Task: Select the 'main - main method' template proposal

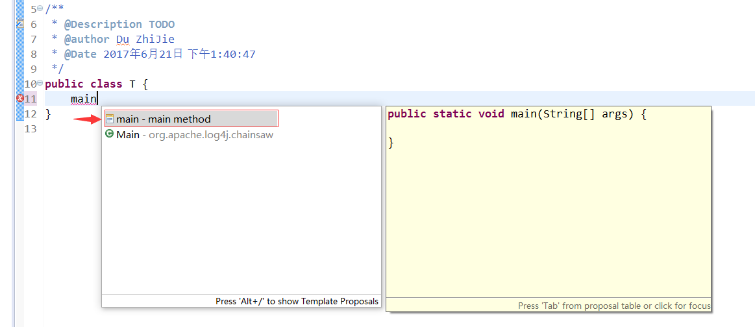Action: click(191, 119)
